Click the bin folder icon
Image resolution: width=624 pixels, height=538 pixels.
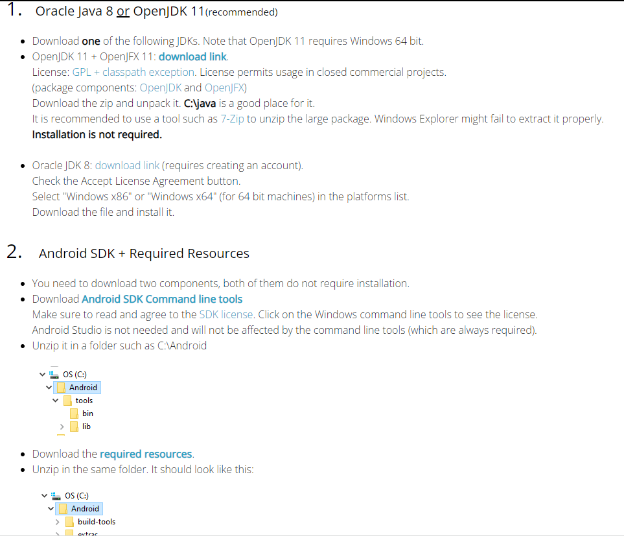click(x=74, y=414)
